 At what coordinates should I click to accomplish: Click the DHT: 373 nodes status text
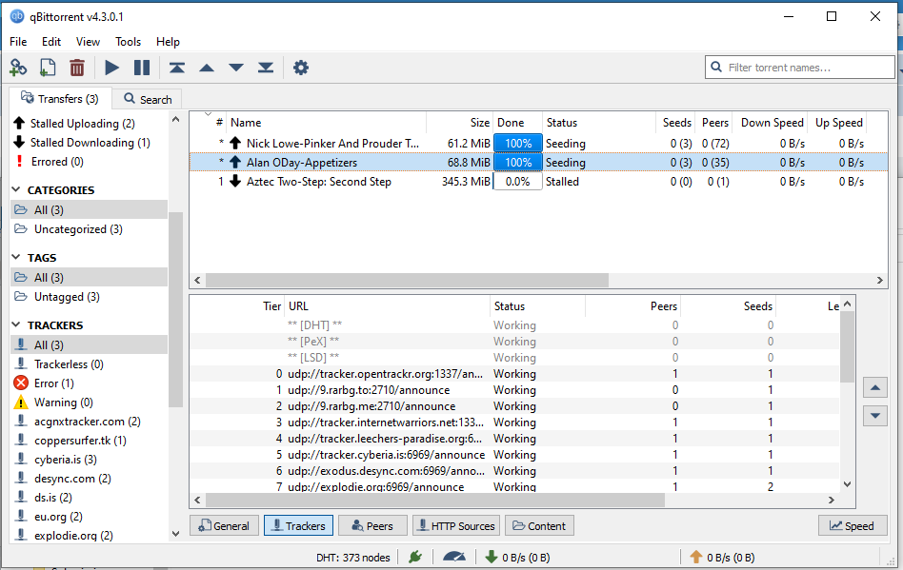point(353,558)
